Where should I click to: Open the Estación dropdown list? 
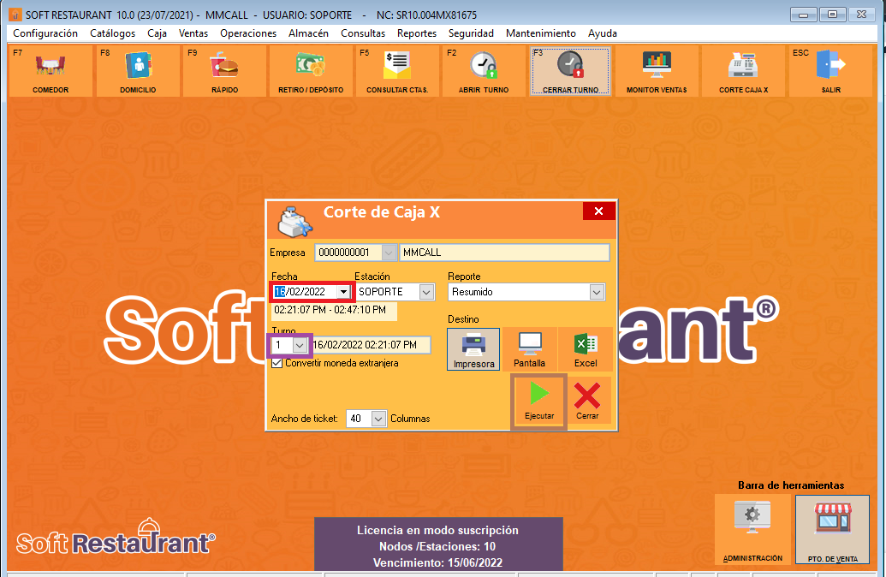426,292
